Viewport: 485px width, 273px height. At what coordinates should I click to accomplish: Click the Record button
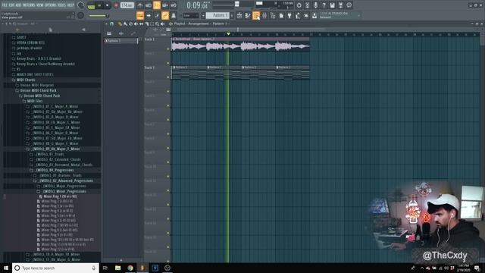click(x=116, y=5)
